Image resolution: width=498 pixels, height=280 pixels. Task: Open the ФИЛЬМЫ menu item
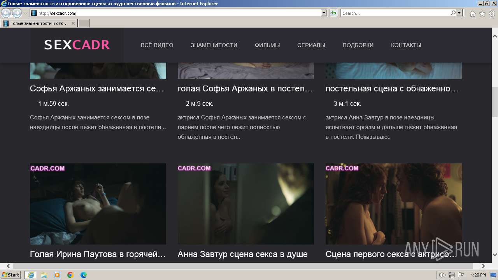pyautogui.click(x=267, y=45)
